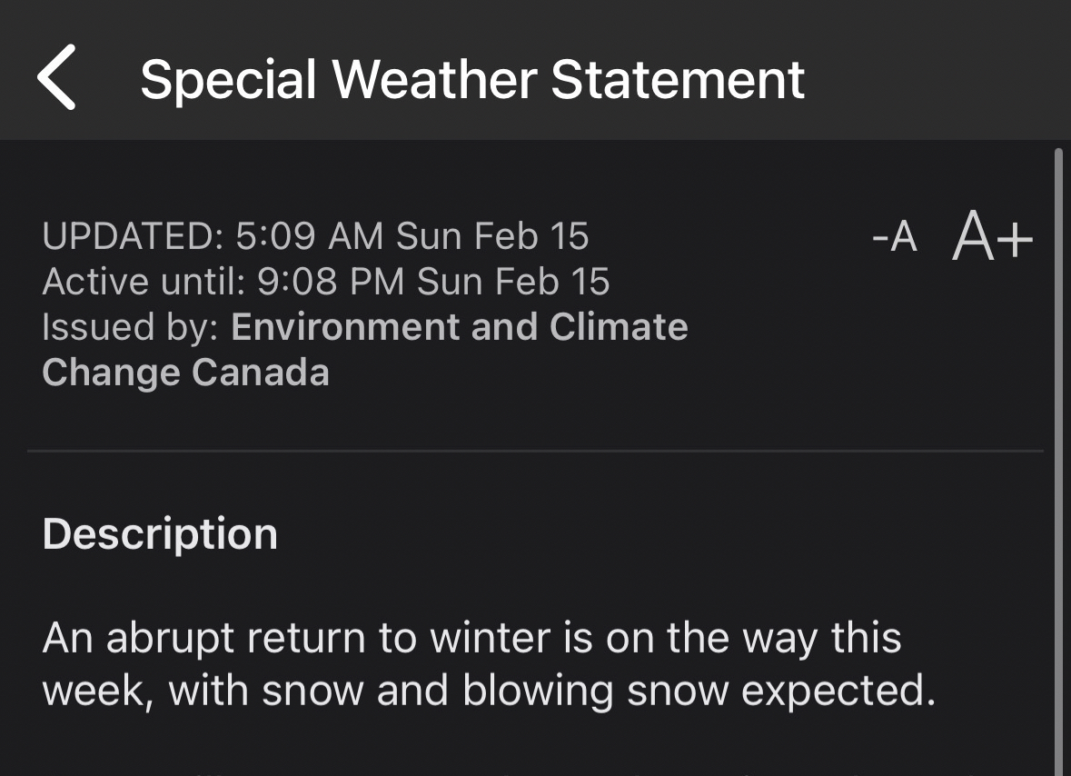Open the Environment and Climate issuer text
The image size is (1071, 776).
pyautogui.click(x=460, y=327)
